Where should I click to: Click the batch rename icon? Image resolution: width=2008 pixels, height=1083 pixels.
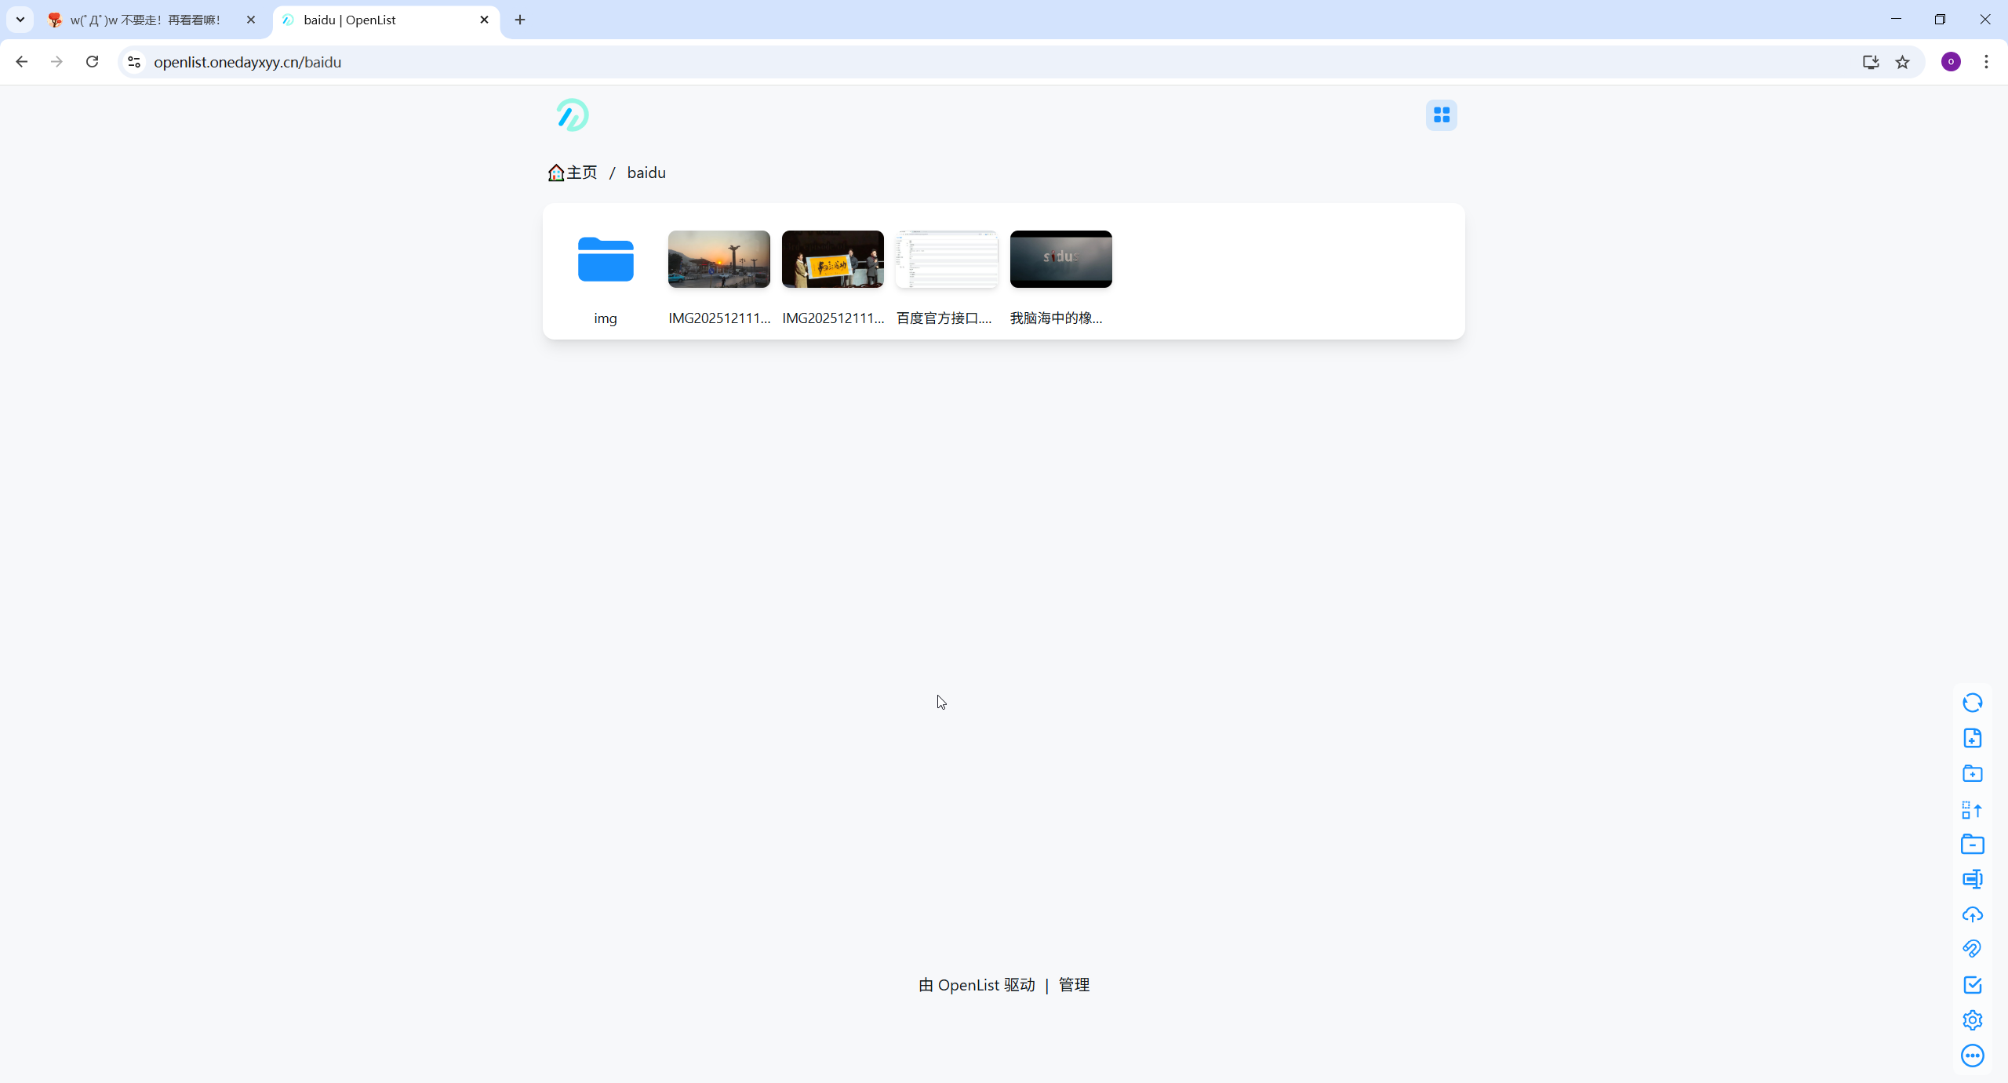[1972, 879]
